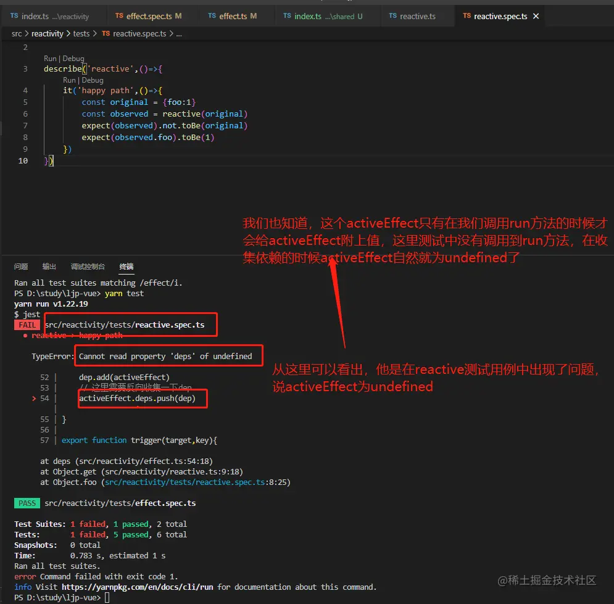This screenshot has height=604, width=614.
Task: Click 'Ran all test suites matching /effect/i.' line
Action: point(98,283)
